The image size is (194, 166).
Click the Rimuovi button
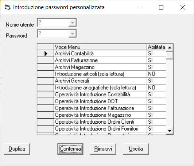pyautogui.click(x=103, y=149)
